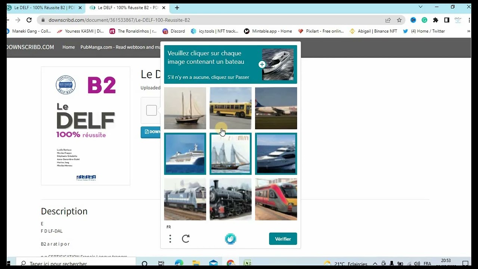Image resolution: width=478 pixels, height=269 pixels.
Task: Switch to the first 'Le DELF ... B2 | PDF' tab
Action: pyautogui.click(x=44, y=7)
